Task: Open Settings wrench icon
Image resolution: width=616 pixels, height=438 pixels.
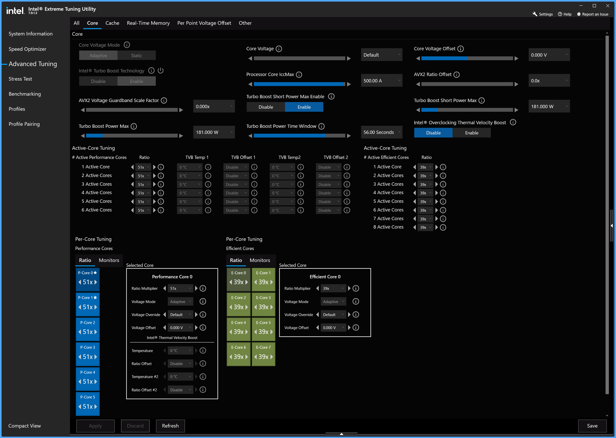Action: 535,14
